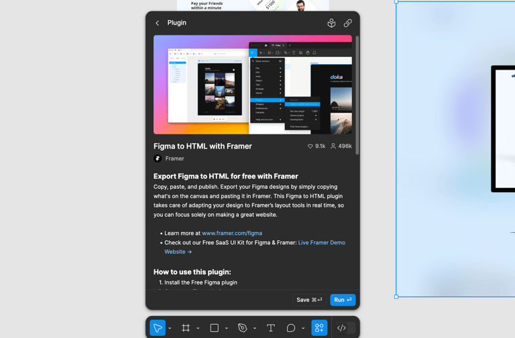The image size is (515, 338).
Task: Open the www.framer.com/figma link
Action: point(232,234)
